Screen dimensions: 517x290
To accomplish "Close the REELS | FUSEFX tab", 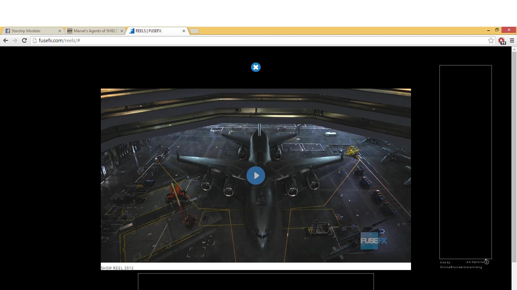I will [184, 31].
